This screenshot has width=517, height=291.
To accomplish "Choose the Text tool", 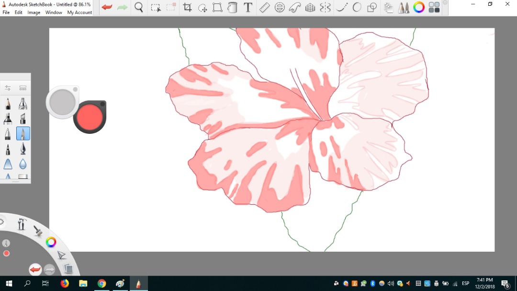I will coord(248,7).
